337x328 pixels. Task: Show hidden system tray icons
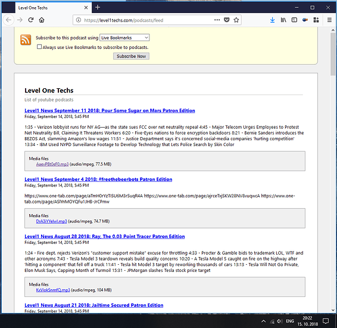click(x=264, y=321)
